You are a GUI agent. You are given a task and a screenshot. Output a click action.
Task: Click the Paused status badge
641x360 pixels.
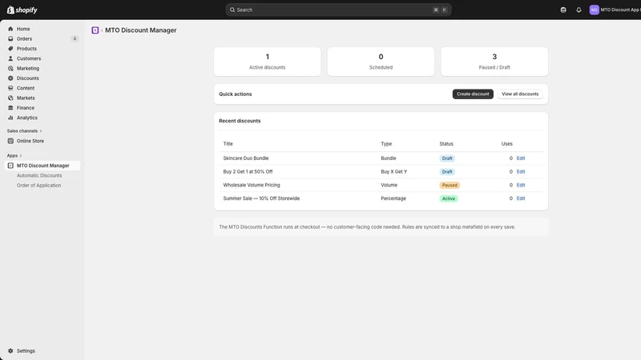450,186
